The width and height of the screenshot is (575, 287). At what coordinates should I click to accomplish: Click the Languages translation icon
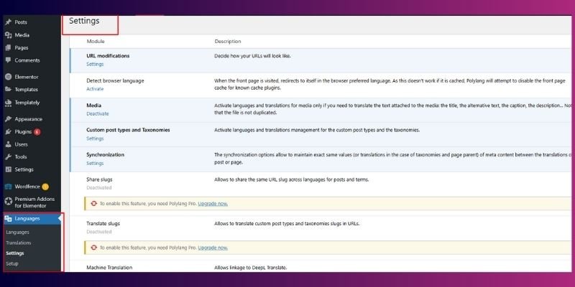(9, 219)
